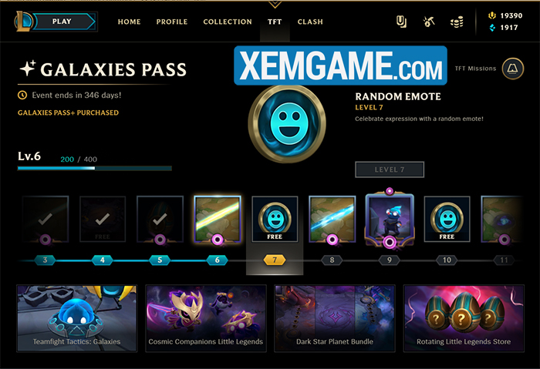Open the Loot icon in top bar
The width and height of the screenshot is (540, 369).
pos(401,22)
